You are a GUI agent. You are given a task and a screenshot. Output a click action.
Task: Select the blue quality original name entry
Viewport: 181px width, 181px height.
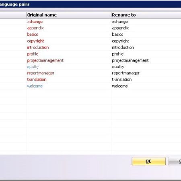pos(33,67)
